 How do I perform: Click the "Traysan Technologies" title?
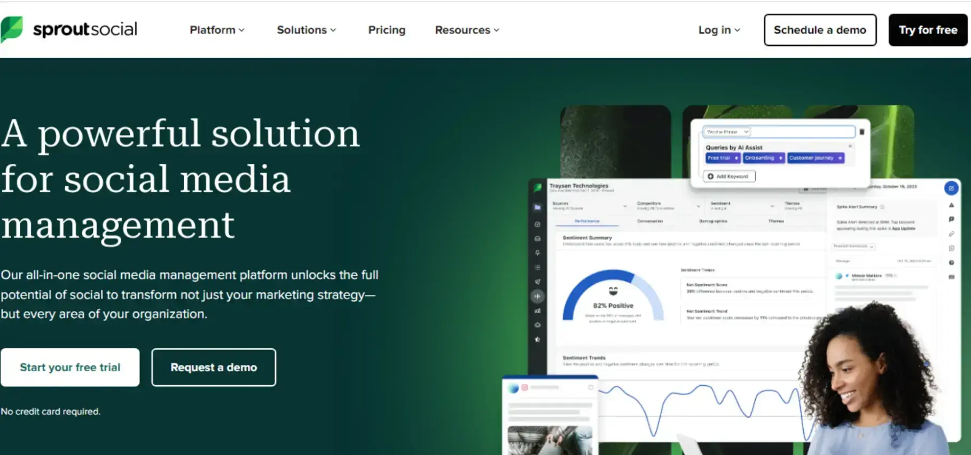(x=579, y=186)
